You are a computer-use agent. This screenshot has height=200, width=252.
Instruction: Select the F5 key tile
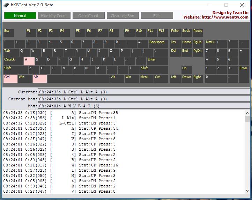click(80, 33)
